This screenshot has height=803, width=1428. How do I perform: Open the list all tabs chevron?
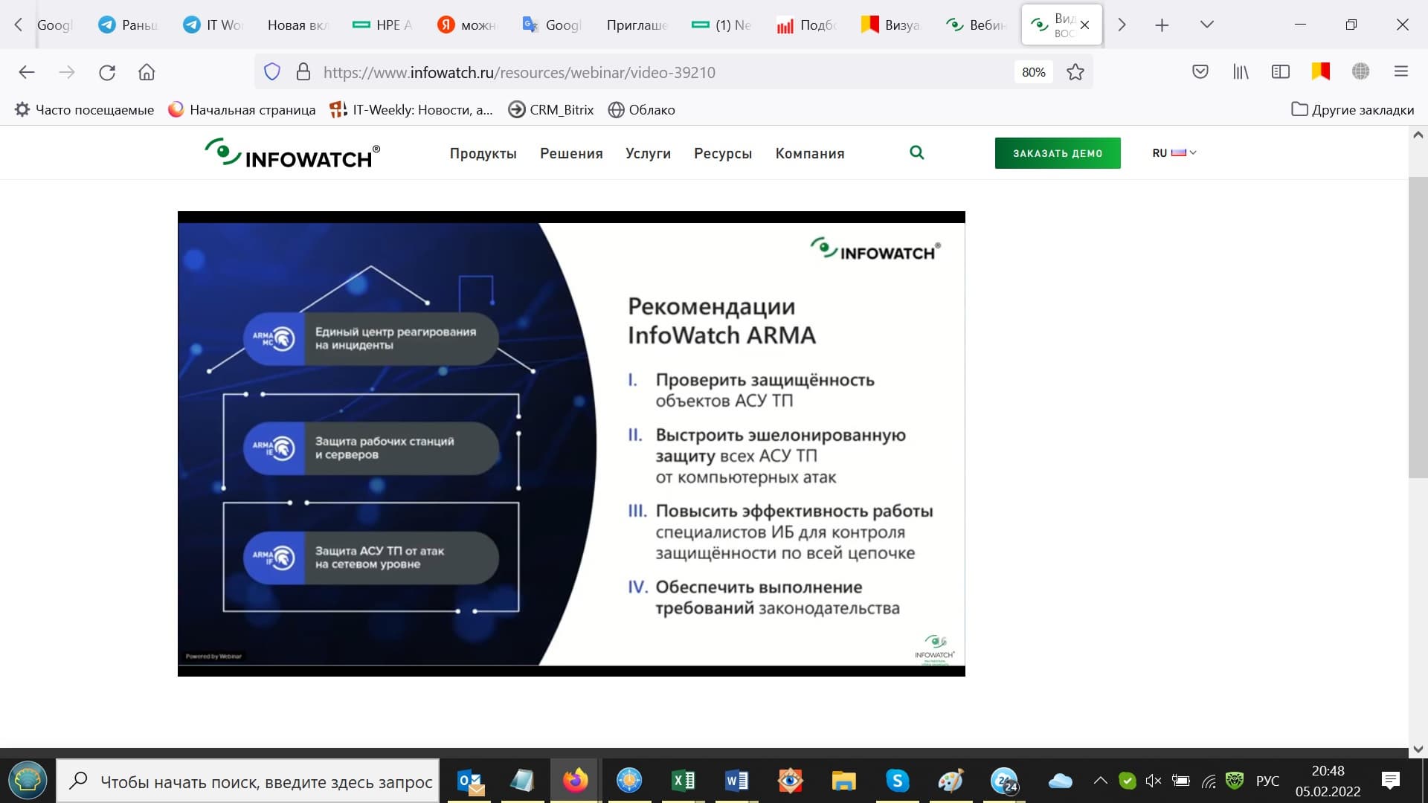(1207, 25)
